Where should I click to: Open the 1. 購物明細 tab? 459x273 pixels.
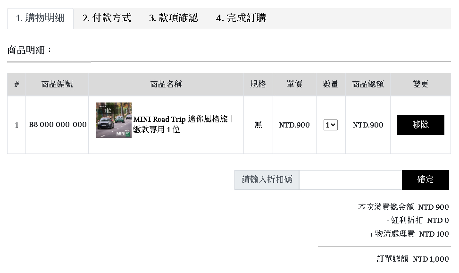click(40, 18)
